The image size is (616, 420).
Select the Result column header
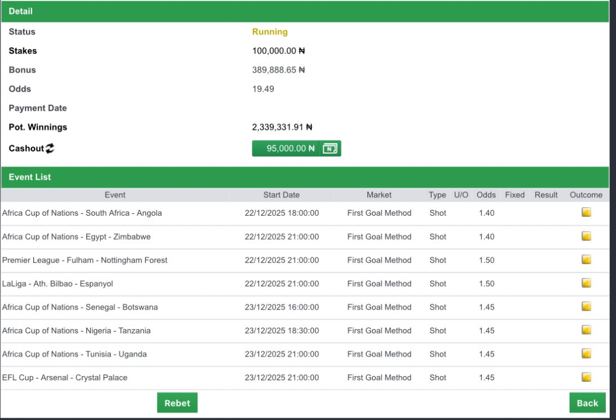(546, 195)
